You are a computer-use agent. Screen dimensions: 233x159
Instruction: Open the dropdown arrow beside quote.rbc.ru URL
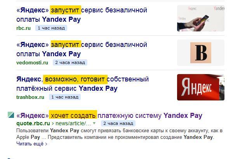tap(94, 123)
